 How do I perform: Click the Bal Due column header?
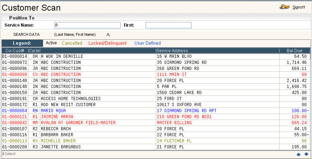point(295,51)
